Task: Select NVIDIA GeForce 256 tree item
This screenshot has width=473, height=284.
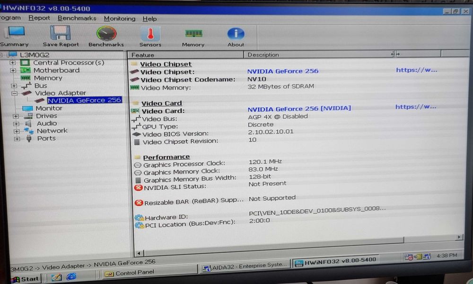Action: click(x=85, y=100)
